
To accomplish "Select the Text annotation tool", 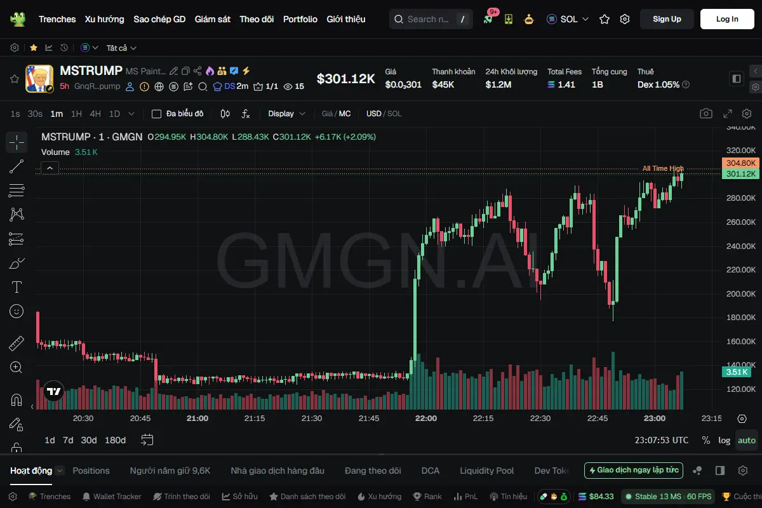I will (17, 287).
